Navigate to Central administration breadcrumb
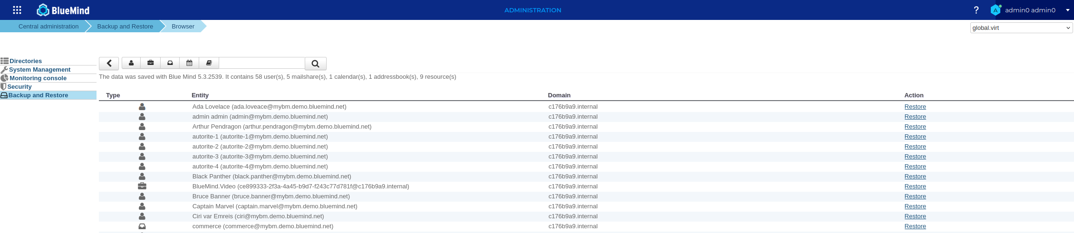 pos(48,27)
